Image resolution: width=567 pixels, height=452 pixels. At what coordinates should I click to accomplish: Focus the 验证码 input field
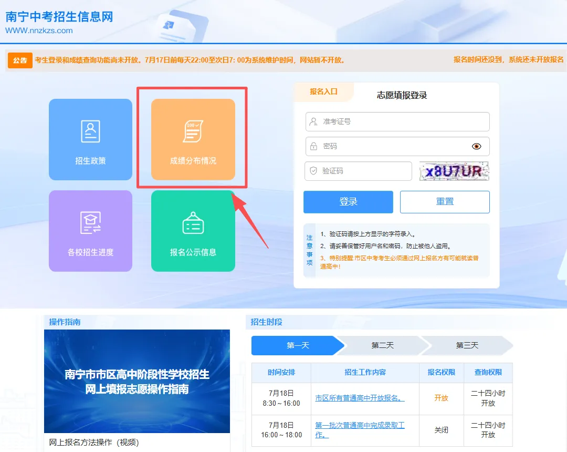pos(359,171)
